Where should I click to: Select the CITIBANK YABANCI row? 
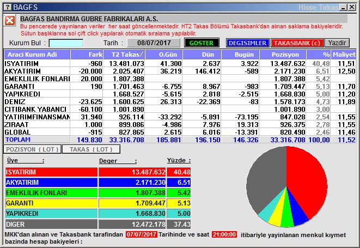pos(180,109)
